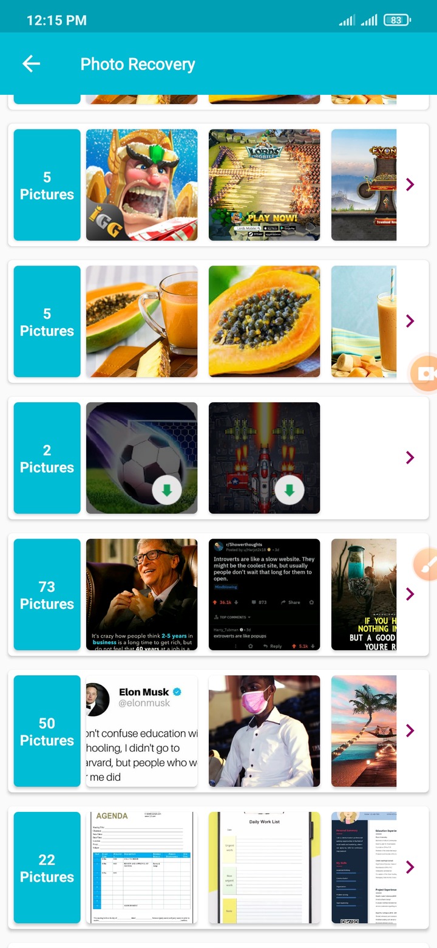Expand the papaya 5 pictures group chevron

410,321
